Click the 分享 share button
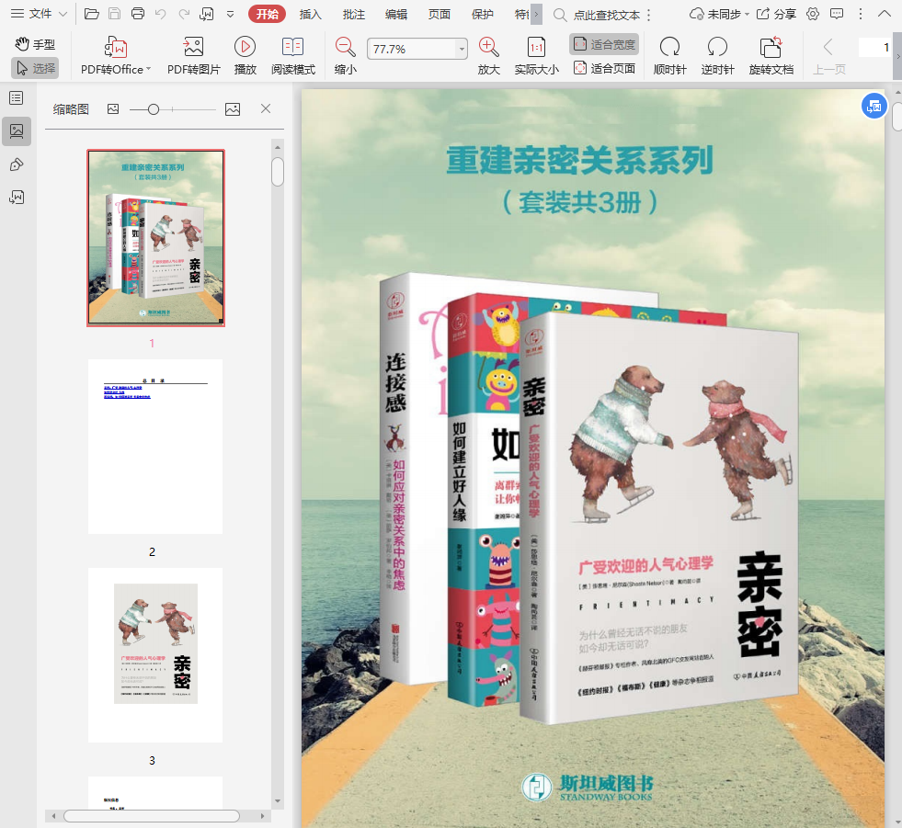Screen dimensions: 902x828 [x=776, y=15]
